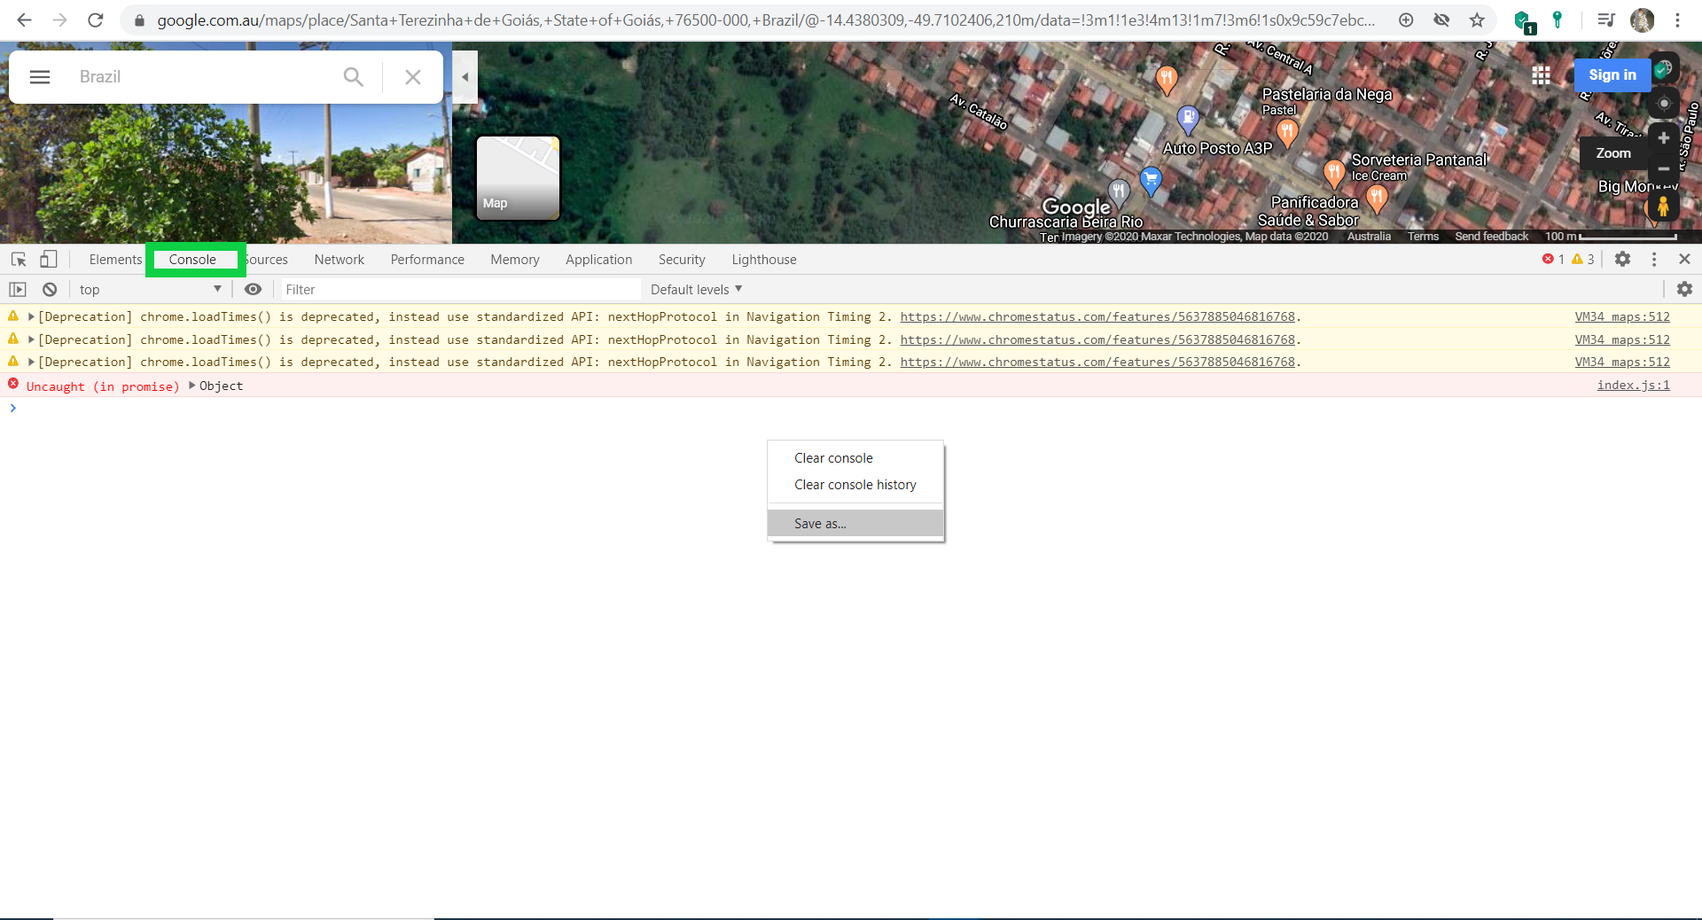Viewport: 1702px width, 920px height.
Task: Open index.js:1 source link
Action: (x=1633, y=385)
